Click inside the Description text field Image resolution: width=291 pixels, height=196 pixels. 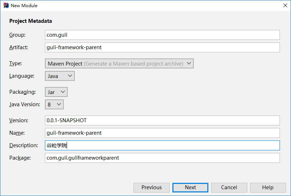[x=162, y=145]
